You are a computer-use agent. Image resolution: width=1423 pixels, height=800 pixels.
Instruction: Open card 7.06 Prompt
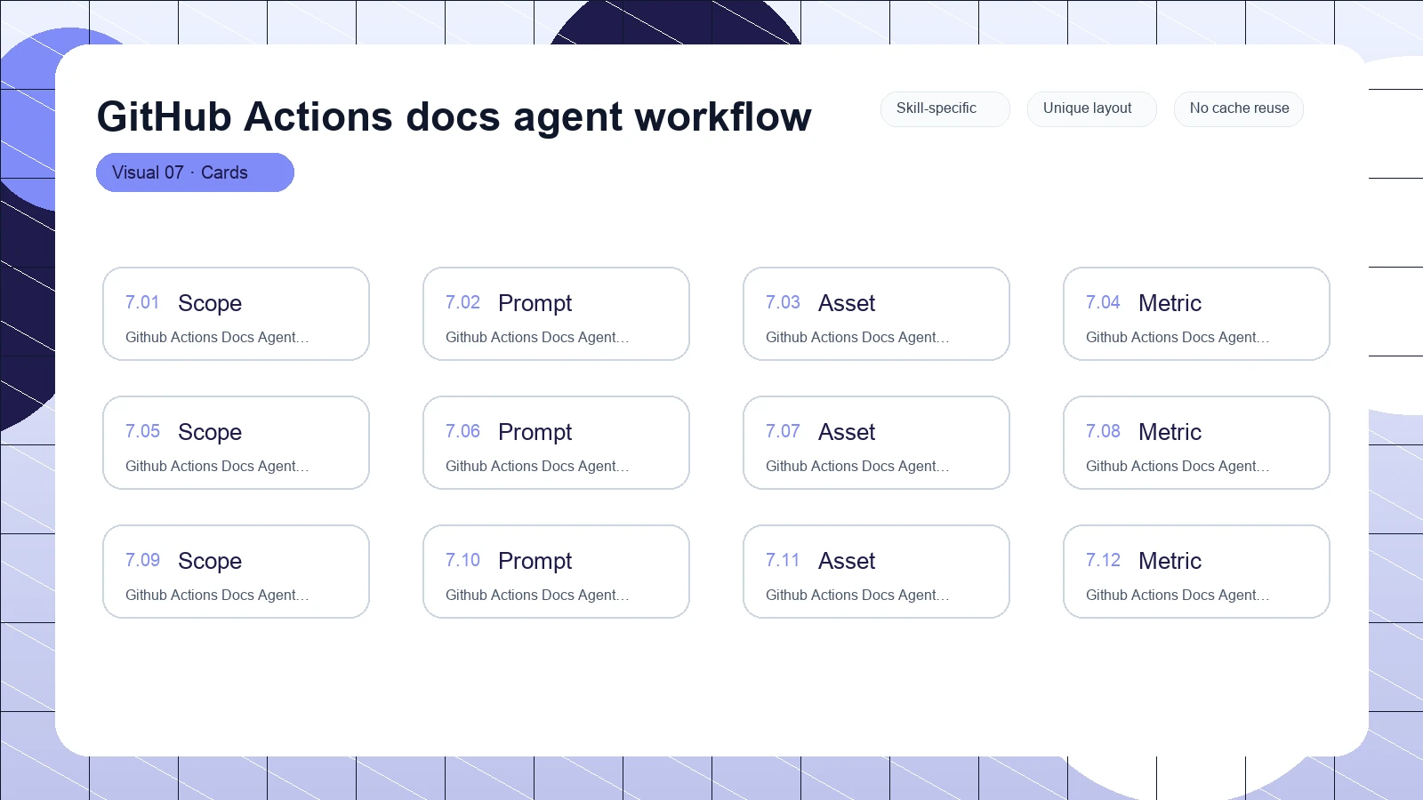pyautogui.click(x=556, y=443)
